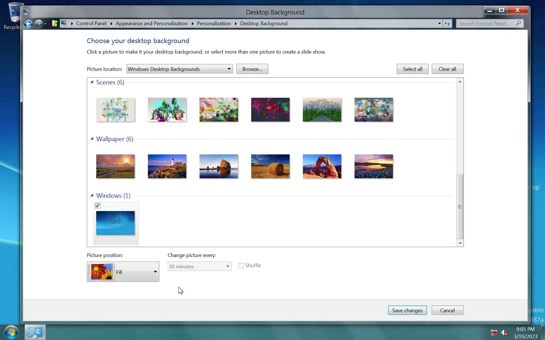Go to Appearance and Personalization breadcrumb

(152, 24)
